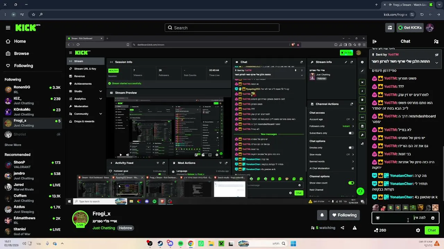
Task: Open offline Shotist channel
Action: tap(32, 134)
